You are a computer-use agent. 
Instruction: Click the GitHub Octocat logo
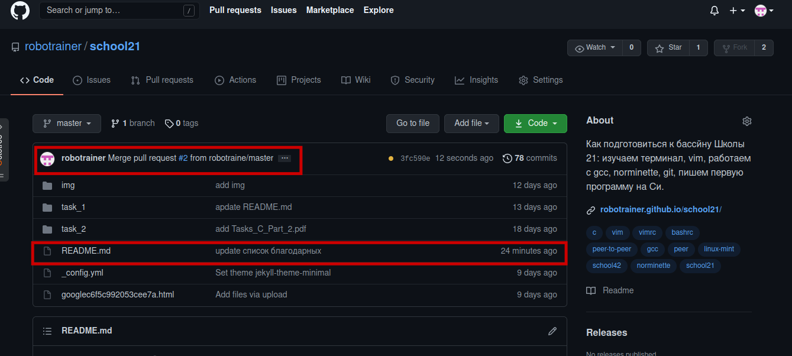point(20,10)
